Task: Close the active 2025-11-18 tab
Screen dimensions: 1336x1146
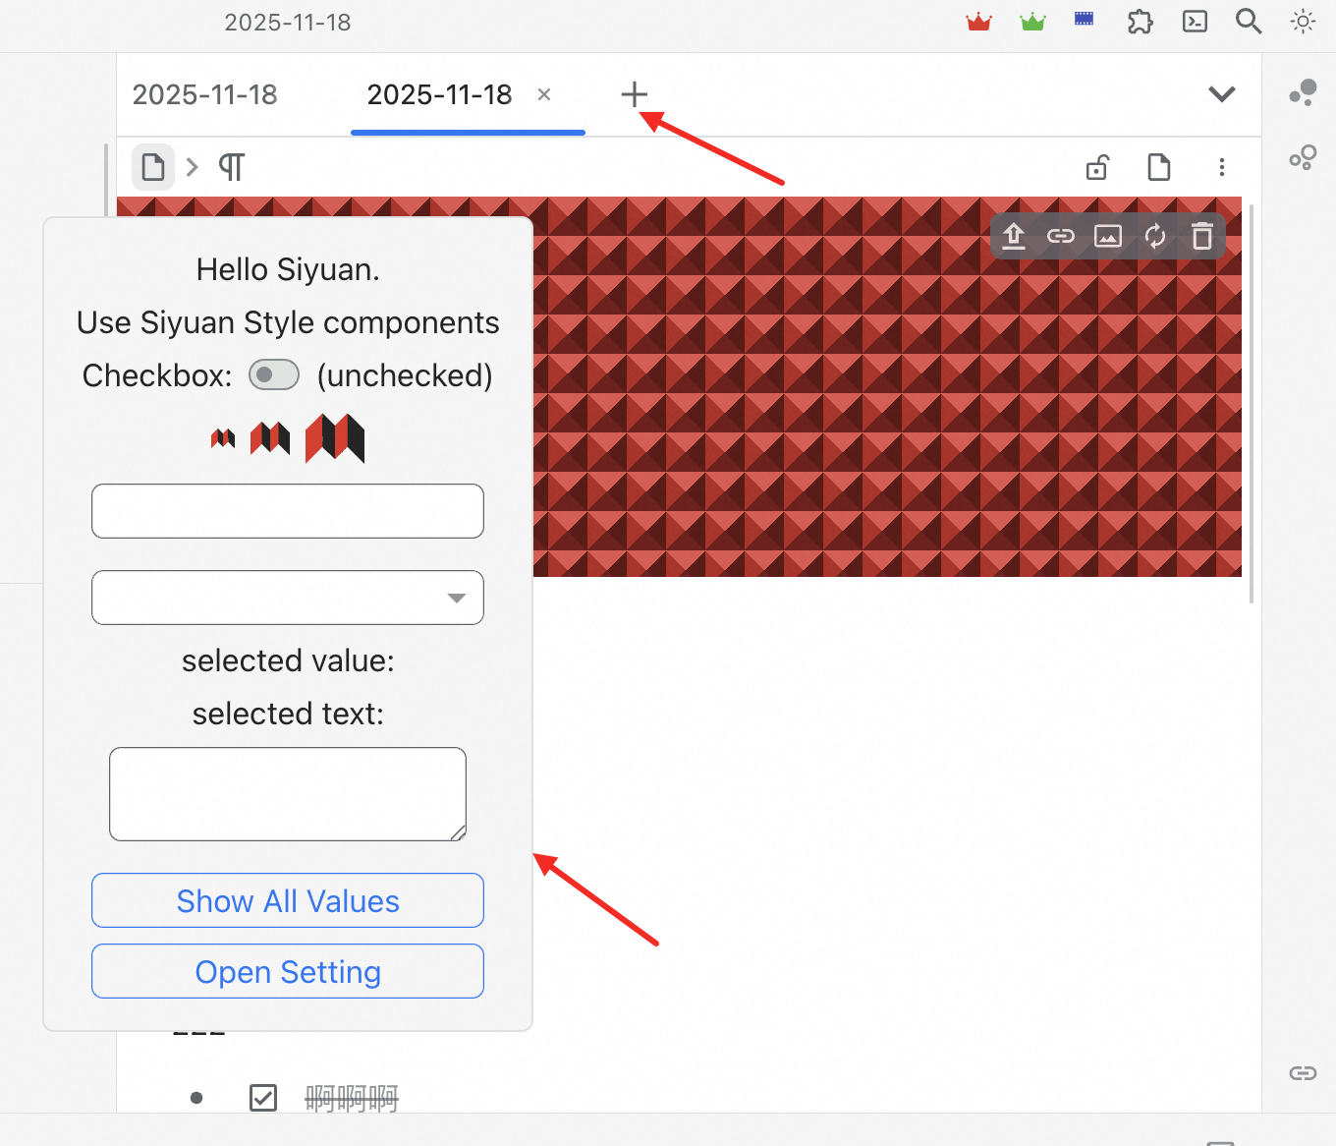Action: point(544,94)
